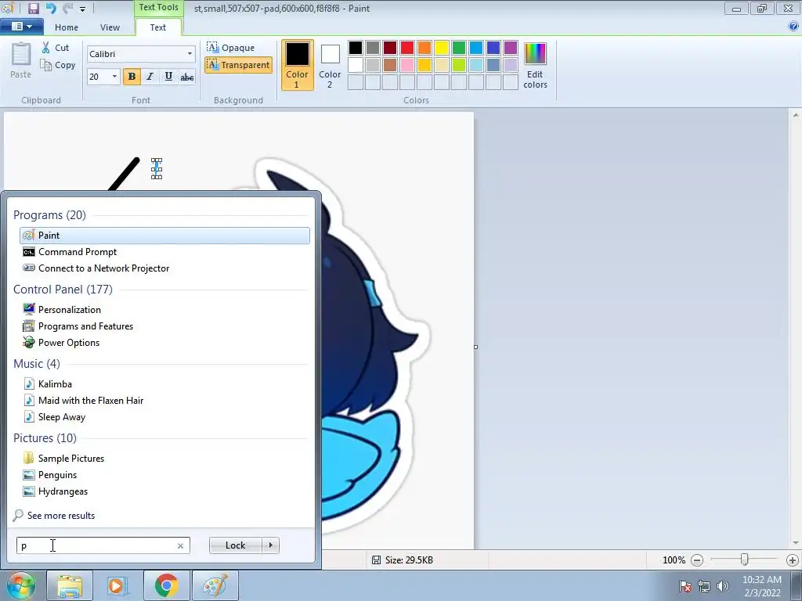Viewport: 802px width, 601px height.
Task: Toggle Underline formatting
Action: click(168, 77)
